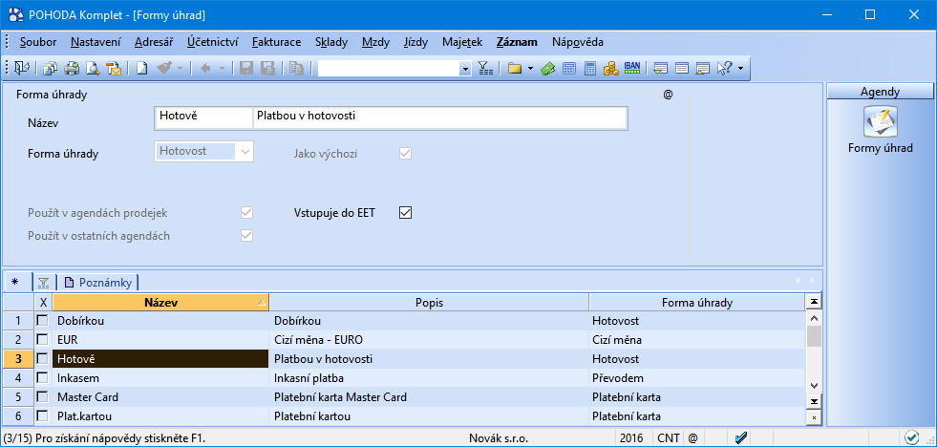Click the panel with yellow arrow up icon
The height and width of the screenshot is (447, 937).
click(x=703, y=69)
